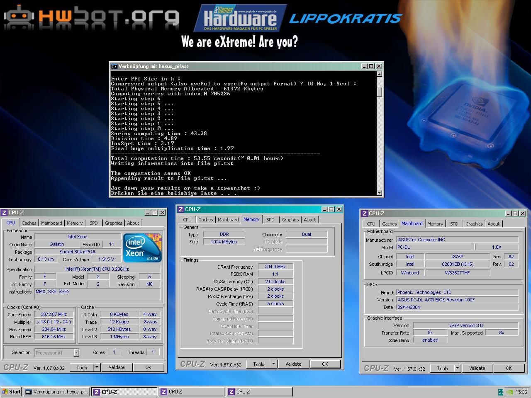Click the NVIDIA tray icon

[509, 392]
